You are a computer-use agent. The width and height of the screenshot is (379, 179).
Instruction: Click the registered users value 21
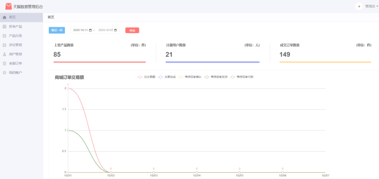pos(169,54)
